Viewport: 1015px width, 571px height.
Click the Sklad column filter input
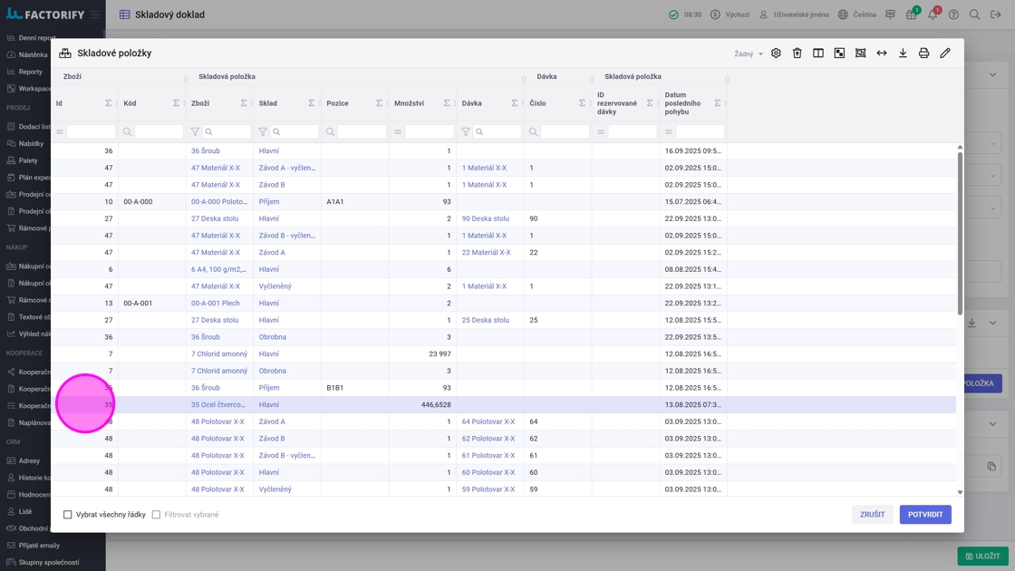click(293, 132)
